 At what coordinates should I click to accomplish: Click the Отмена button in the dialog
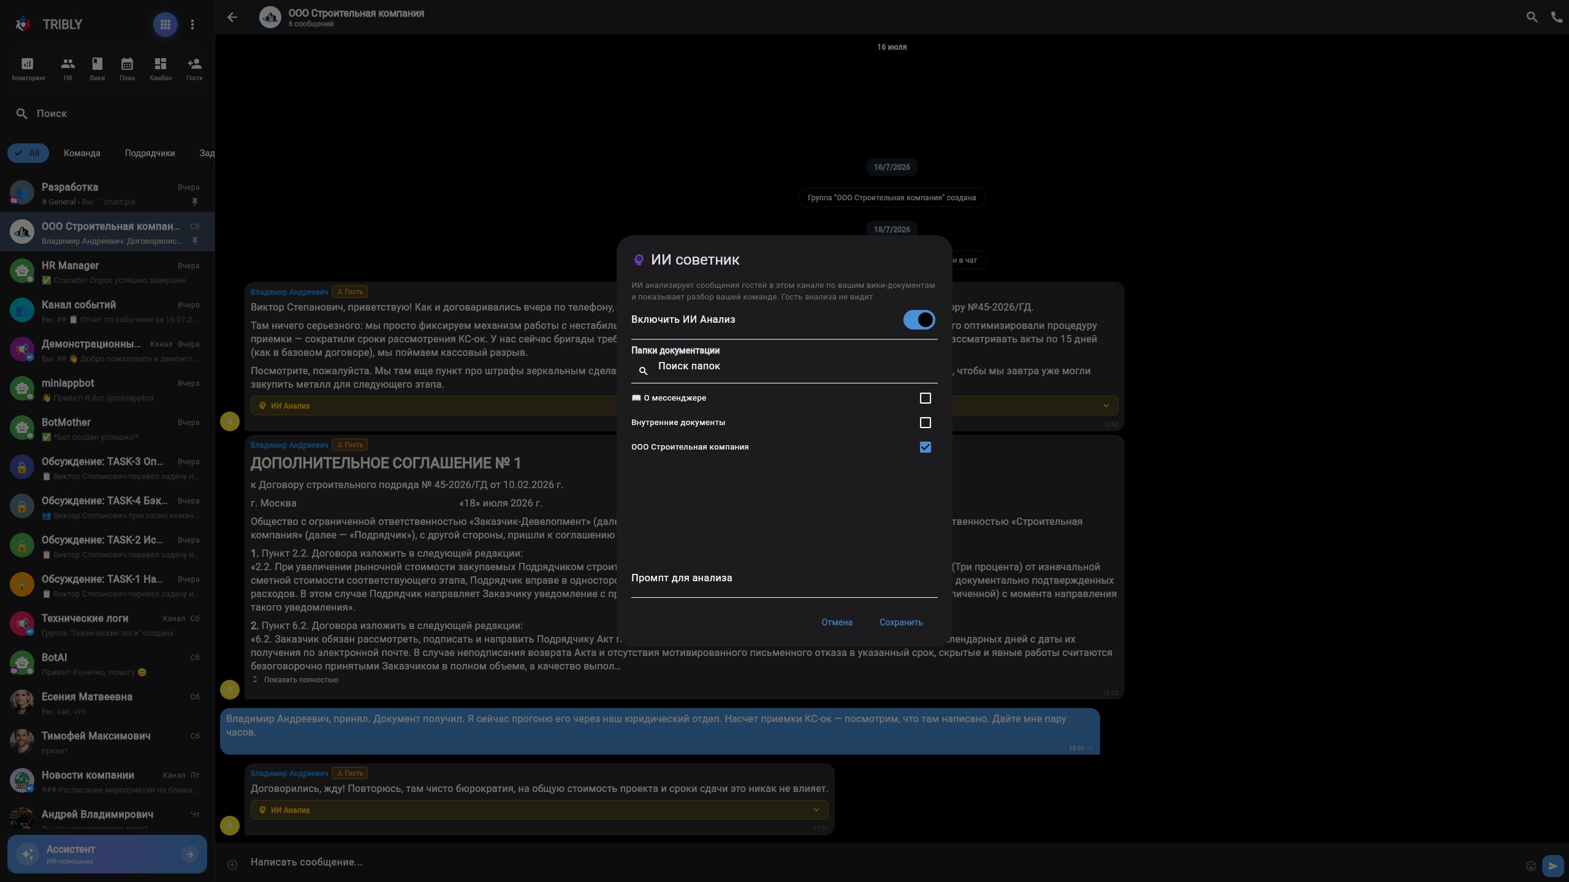(x=837, y=622)
